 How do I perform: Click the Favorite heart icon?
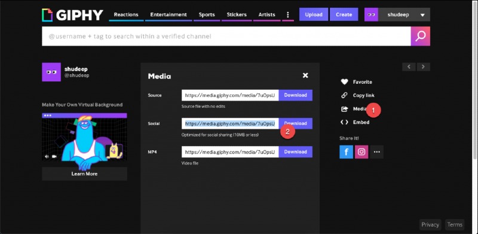coord(344,82)
